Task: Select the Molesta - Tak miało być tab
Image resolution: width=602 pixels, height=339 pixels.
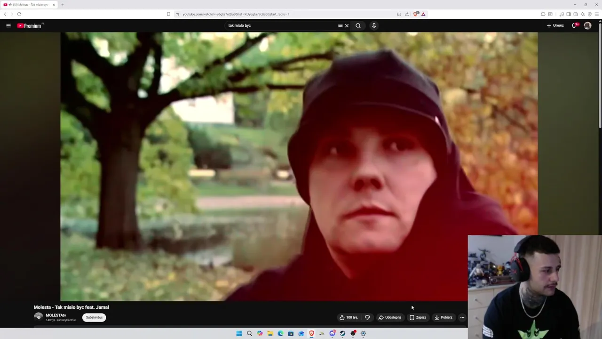Action: click(28, 5)
